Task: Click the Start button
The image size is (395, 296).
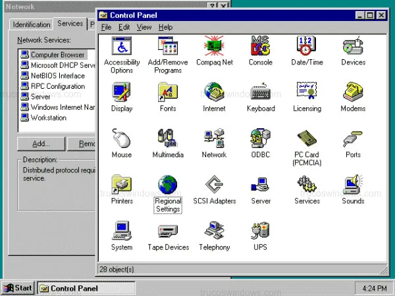Action: pyautogui.click(x=18, y=288)
